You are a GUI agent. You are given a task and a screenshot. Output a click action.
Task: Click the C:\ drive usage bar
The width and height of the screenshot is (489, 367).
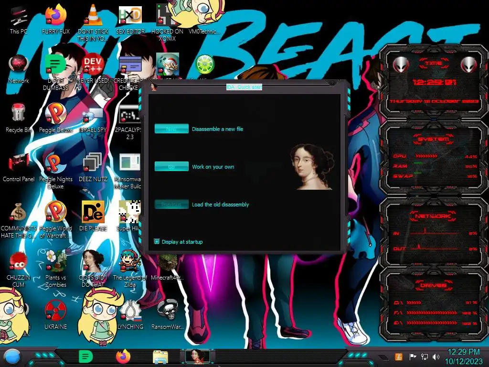(x=414, y=302)
